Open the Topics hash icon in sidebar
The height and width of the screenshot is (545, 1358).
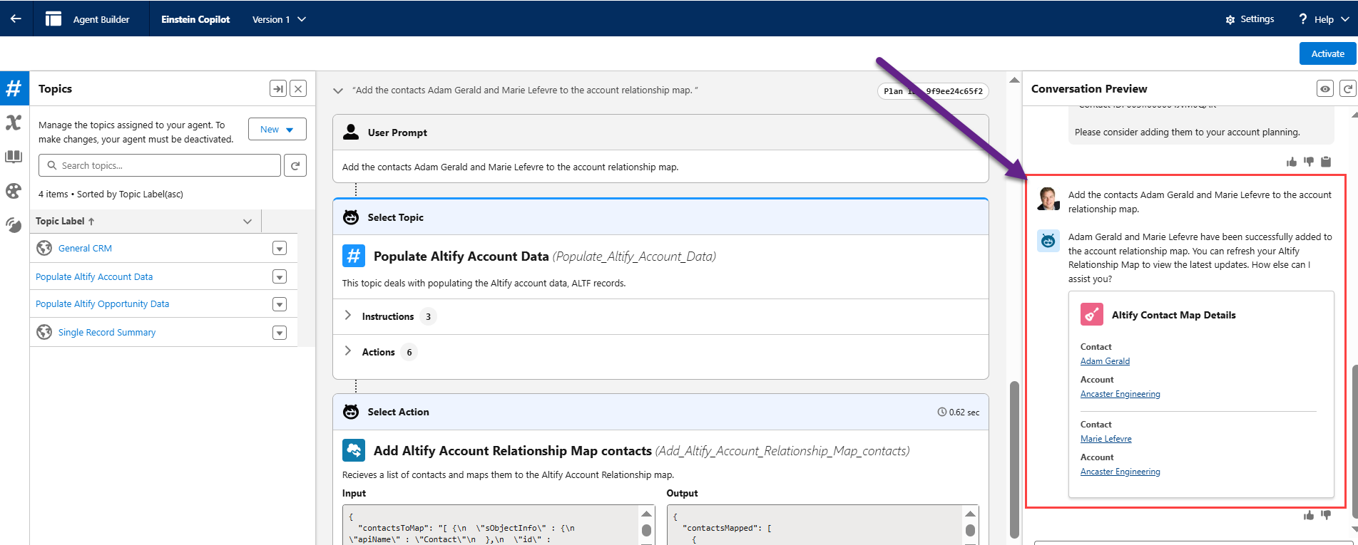coord(14,89)
